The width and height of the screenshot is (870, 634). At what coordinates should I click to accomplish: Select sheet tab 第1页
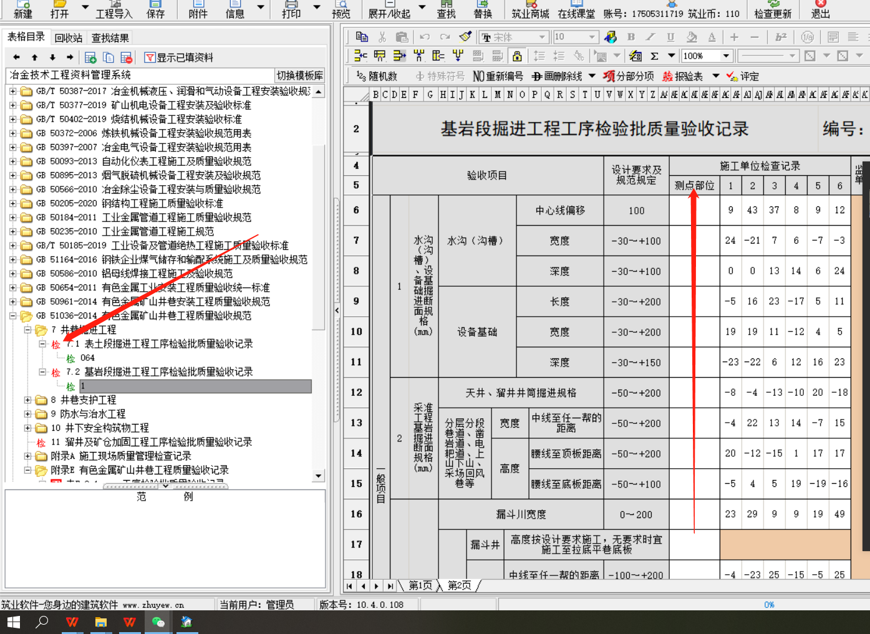pos(420,585)
